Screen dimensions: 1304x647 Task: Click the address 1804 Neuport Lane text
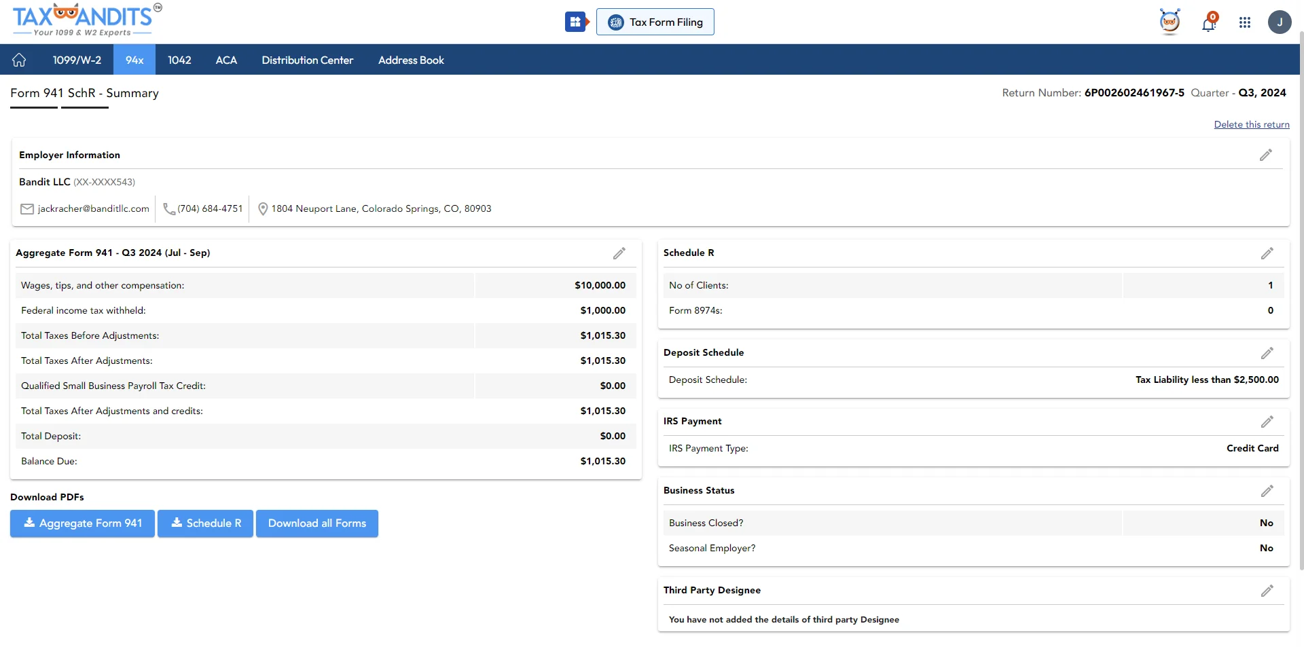tap(381, 208)
